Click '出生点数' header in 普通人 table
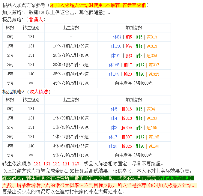Viewport: 203px width, 196px height. pos(71,28)
